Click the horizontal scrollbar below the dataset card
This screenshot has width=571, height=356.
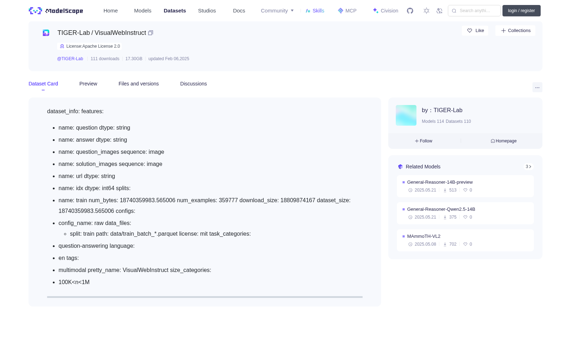tap(205, 297)
